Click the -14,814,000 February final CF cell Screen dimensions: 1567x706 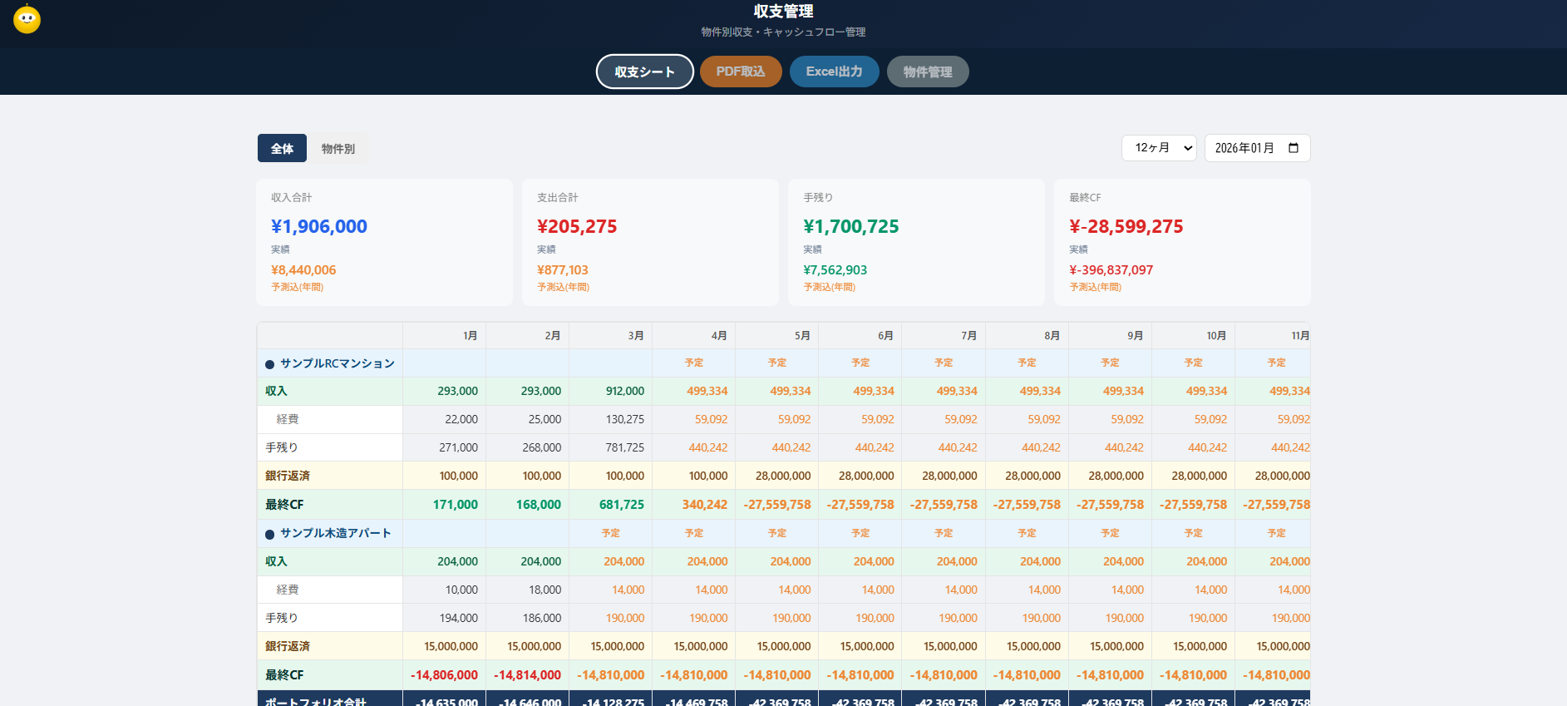click(528, 674)
